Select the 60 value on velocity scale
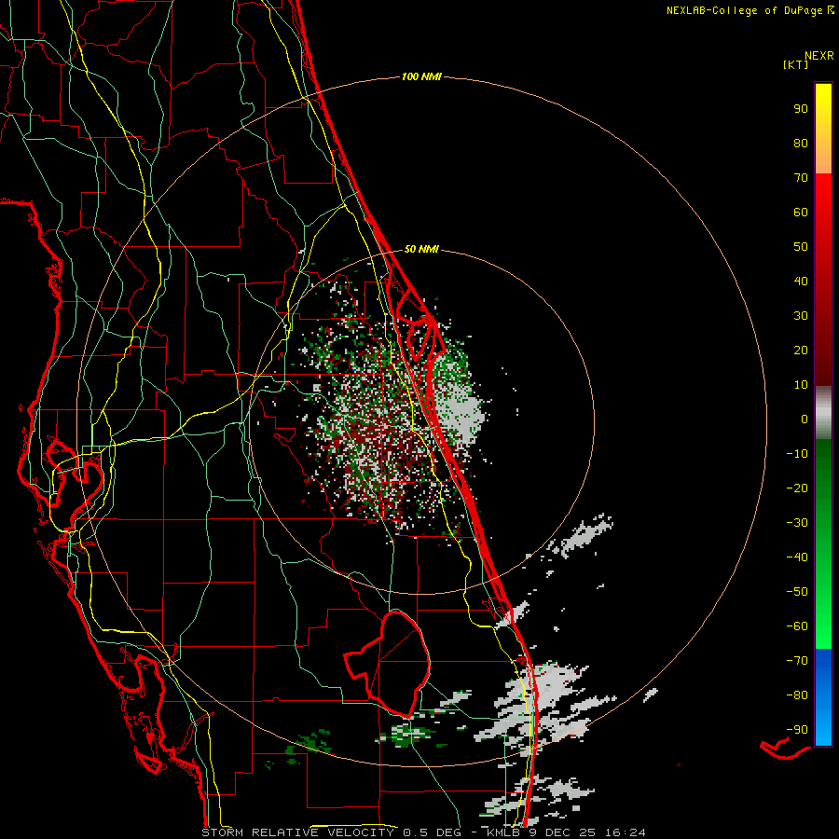The height and width of the screenshot is (839, 839). coord(801,212)
